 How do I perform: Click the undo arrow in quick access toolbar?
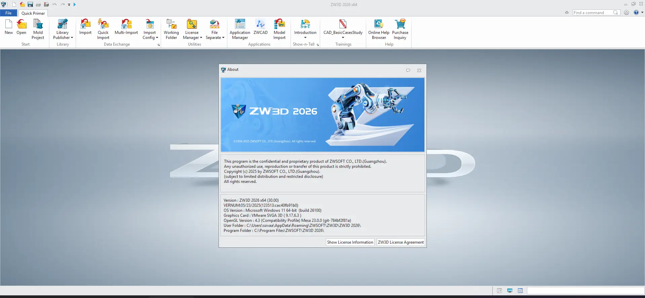pyautogui.click(x=54, y=4)
